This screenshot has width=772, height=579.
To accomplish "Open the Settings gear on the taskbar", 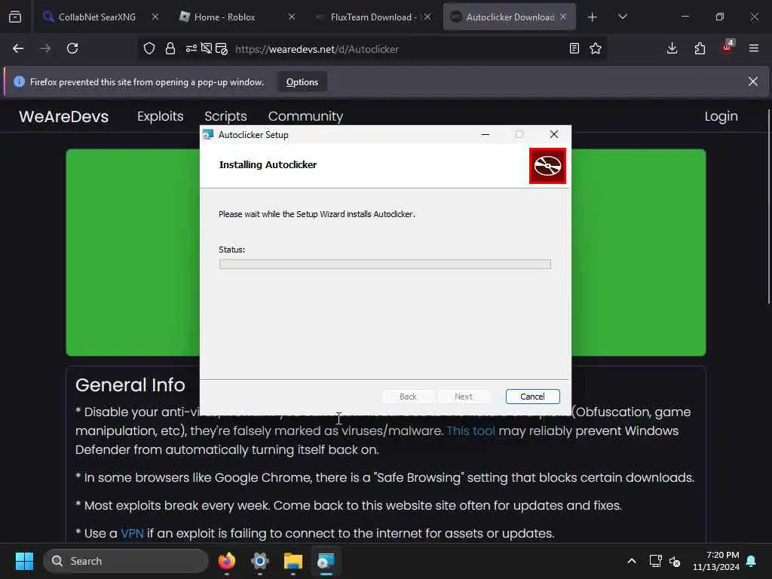I will pos(260,561).
